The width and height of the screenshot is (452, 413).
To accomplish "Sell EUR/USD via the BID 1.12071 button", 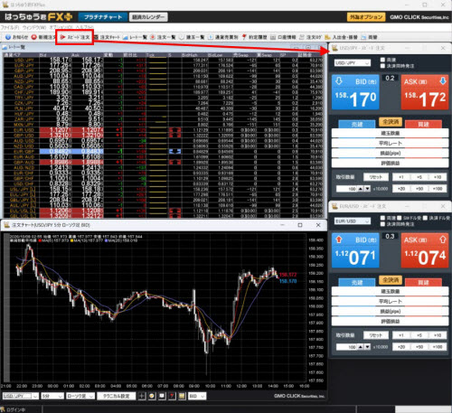I will coord(355,250).
